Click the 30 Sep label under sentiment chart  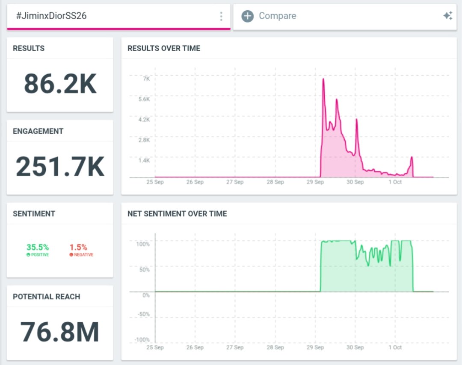point(355,347)
